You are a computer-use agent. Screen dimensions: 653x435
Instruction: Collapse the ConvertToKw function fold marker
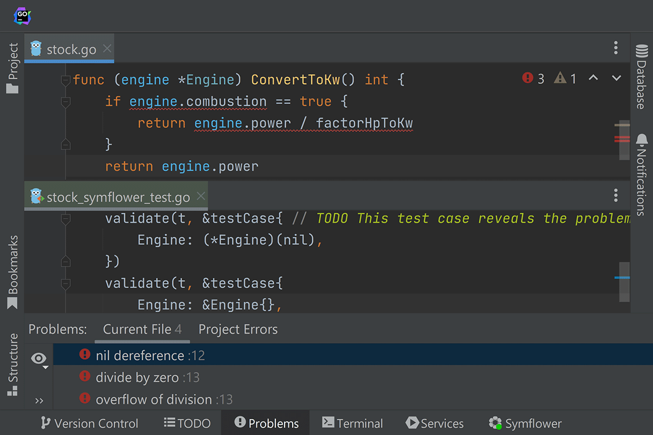66,80
